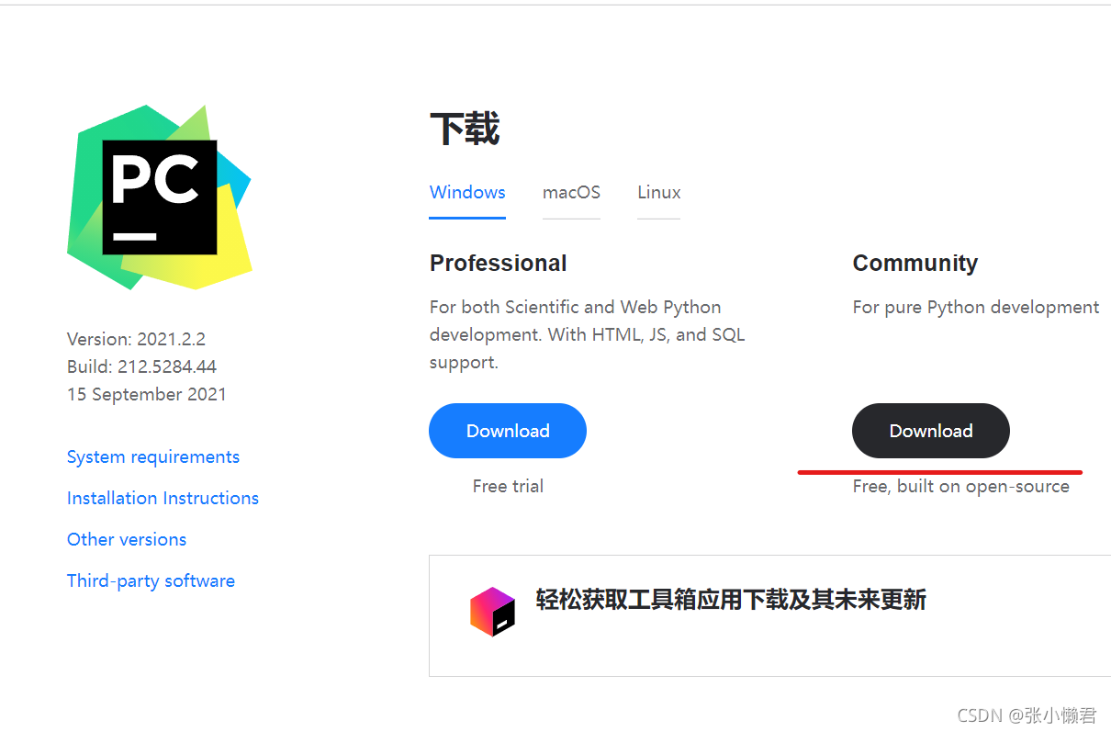Click the Community heading
Image resolution: width=1111 pixels, height=732 pixels.
click(915, 264)
